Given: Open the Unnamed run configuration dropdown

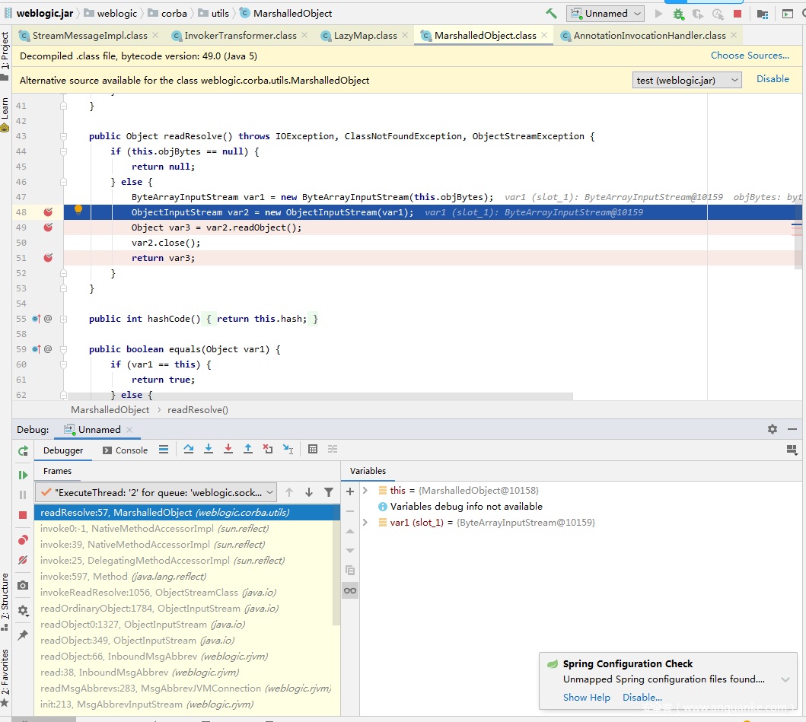Looking at the screenshot, I should tap(606, 14).
